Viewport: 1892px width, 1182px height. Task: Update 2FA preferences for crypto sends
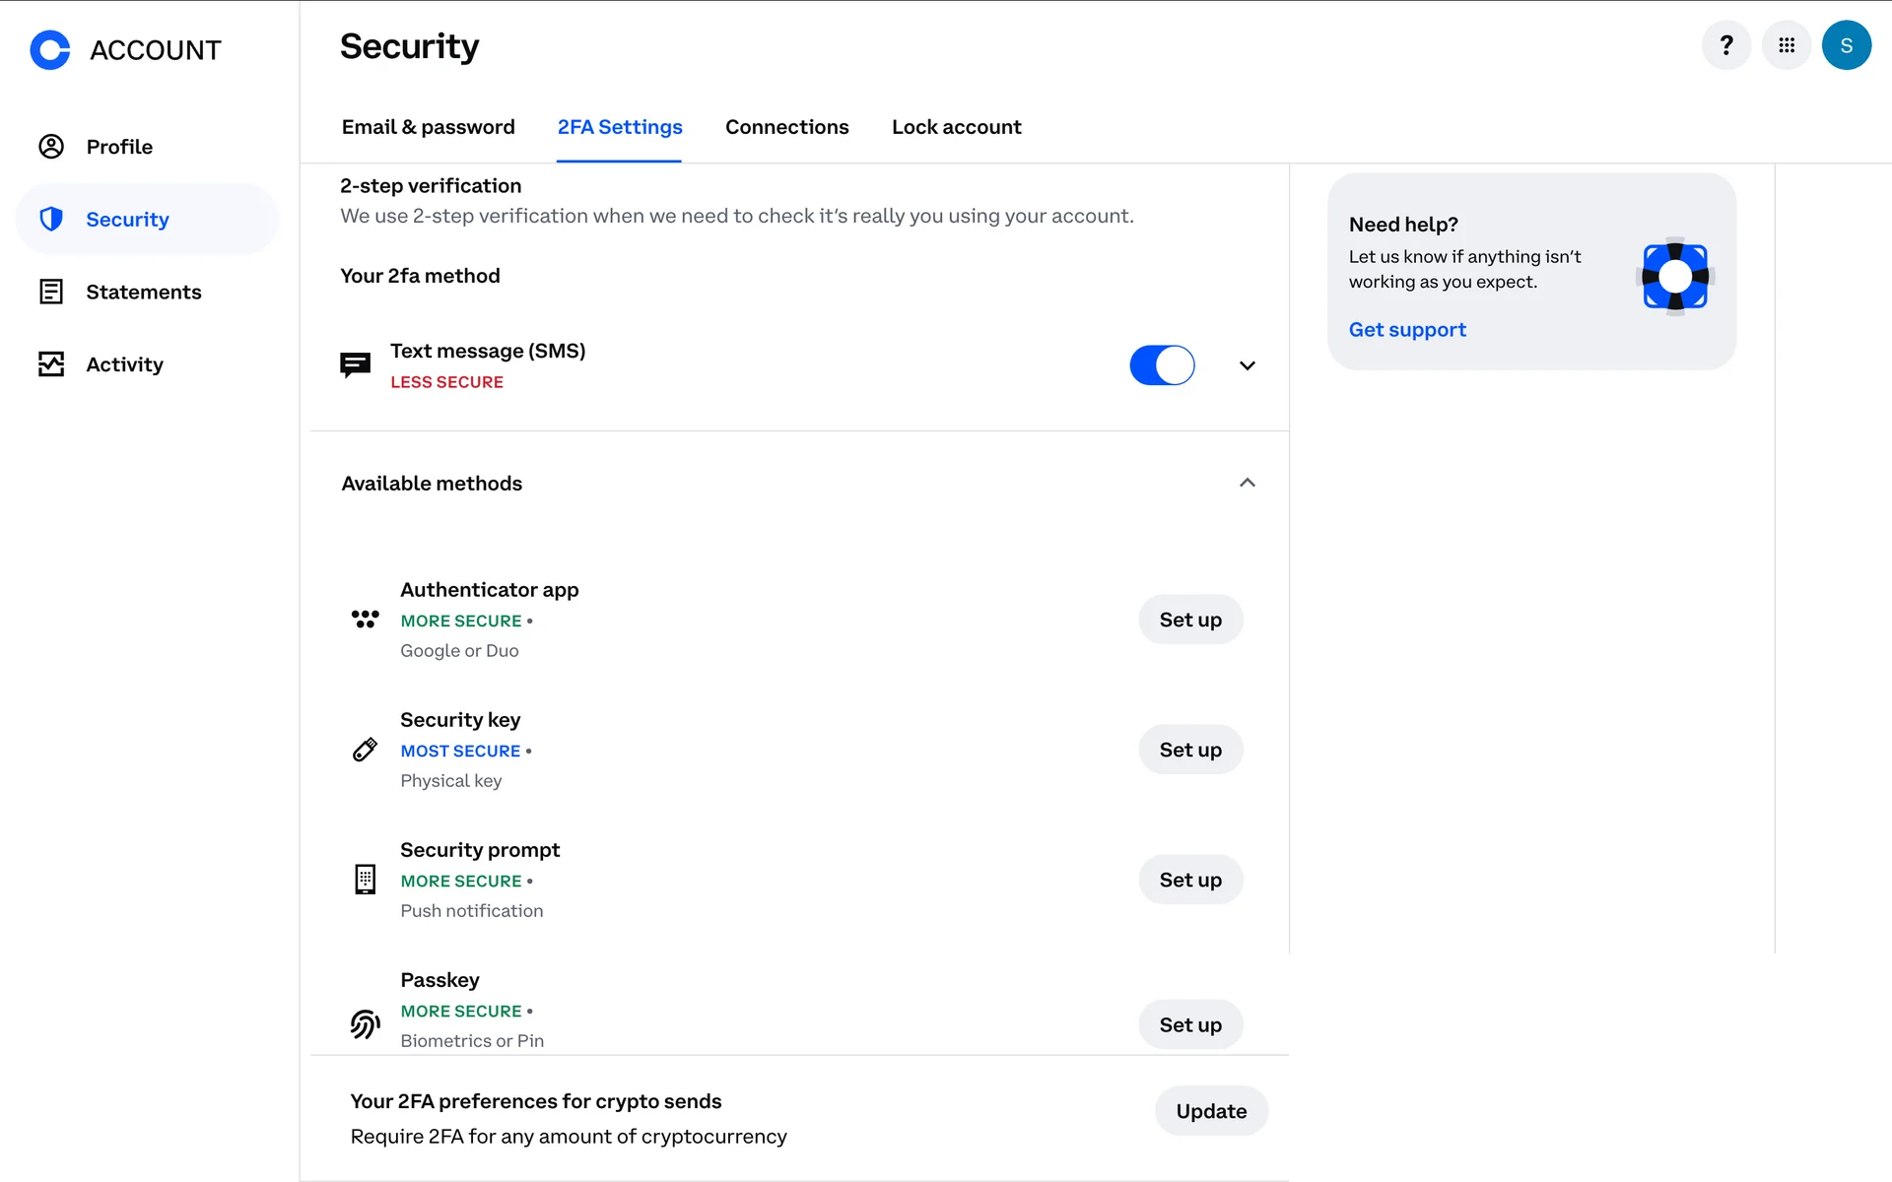1210,1111
